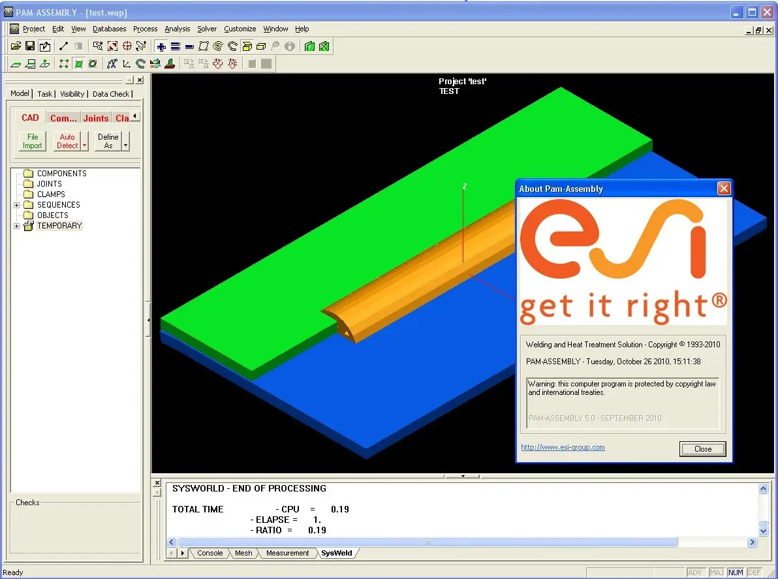
Task: Open the Mesh console tab
Action: click(x=243, y=553)
